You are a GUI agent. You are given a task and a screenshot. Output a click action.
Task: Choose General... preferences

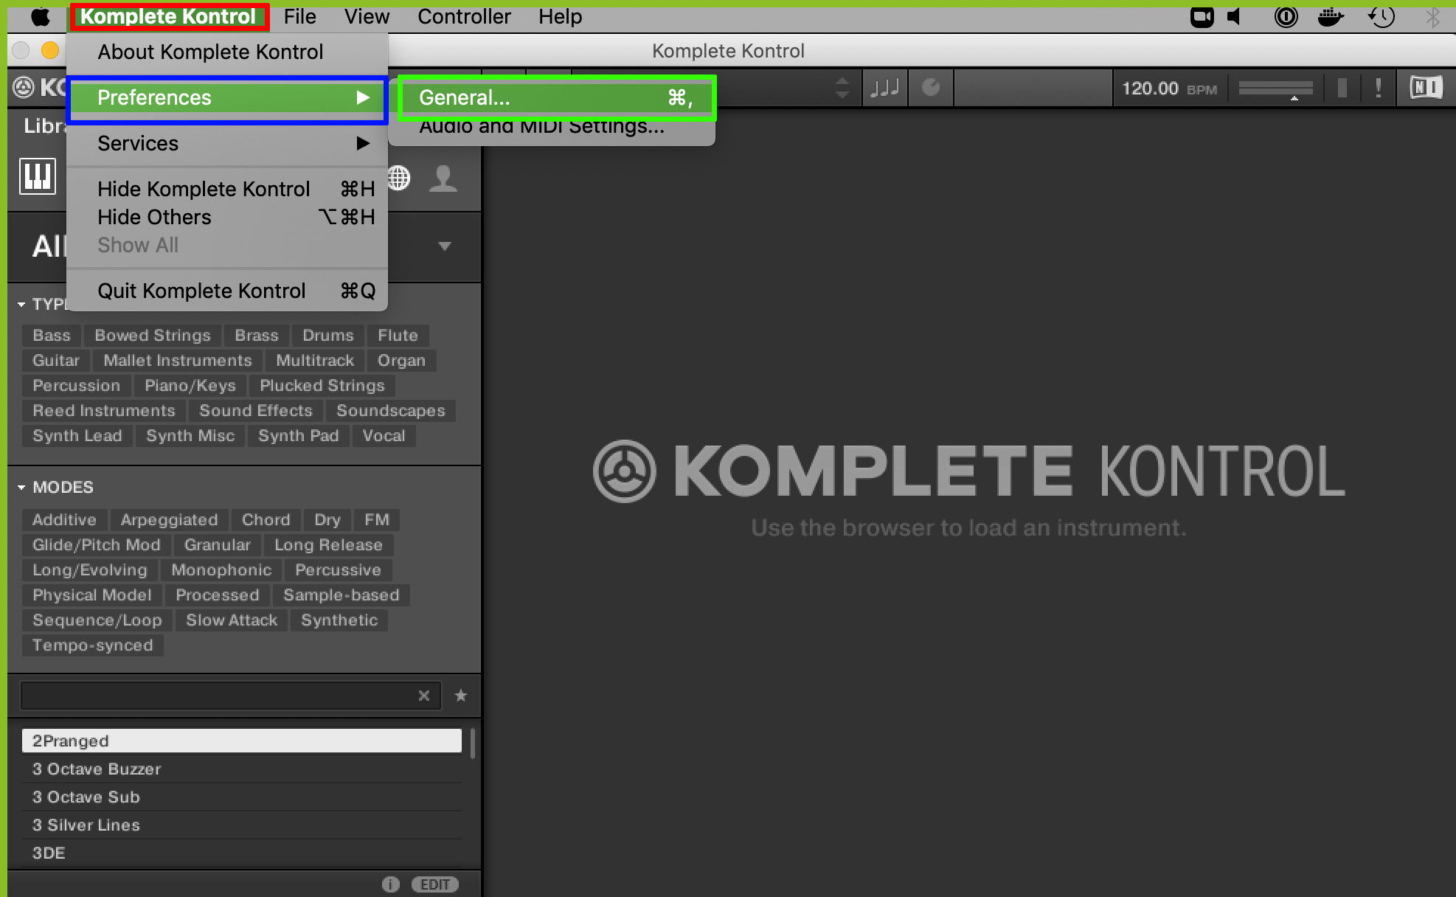(x=556, y=97)
